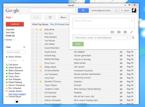Close the share box with the X
The height and width of the screenshot is (107, 145).
132,21
